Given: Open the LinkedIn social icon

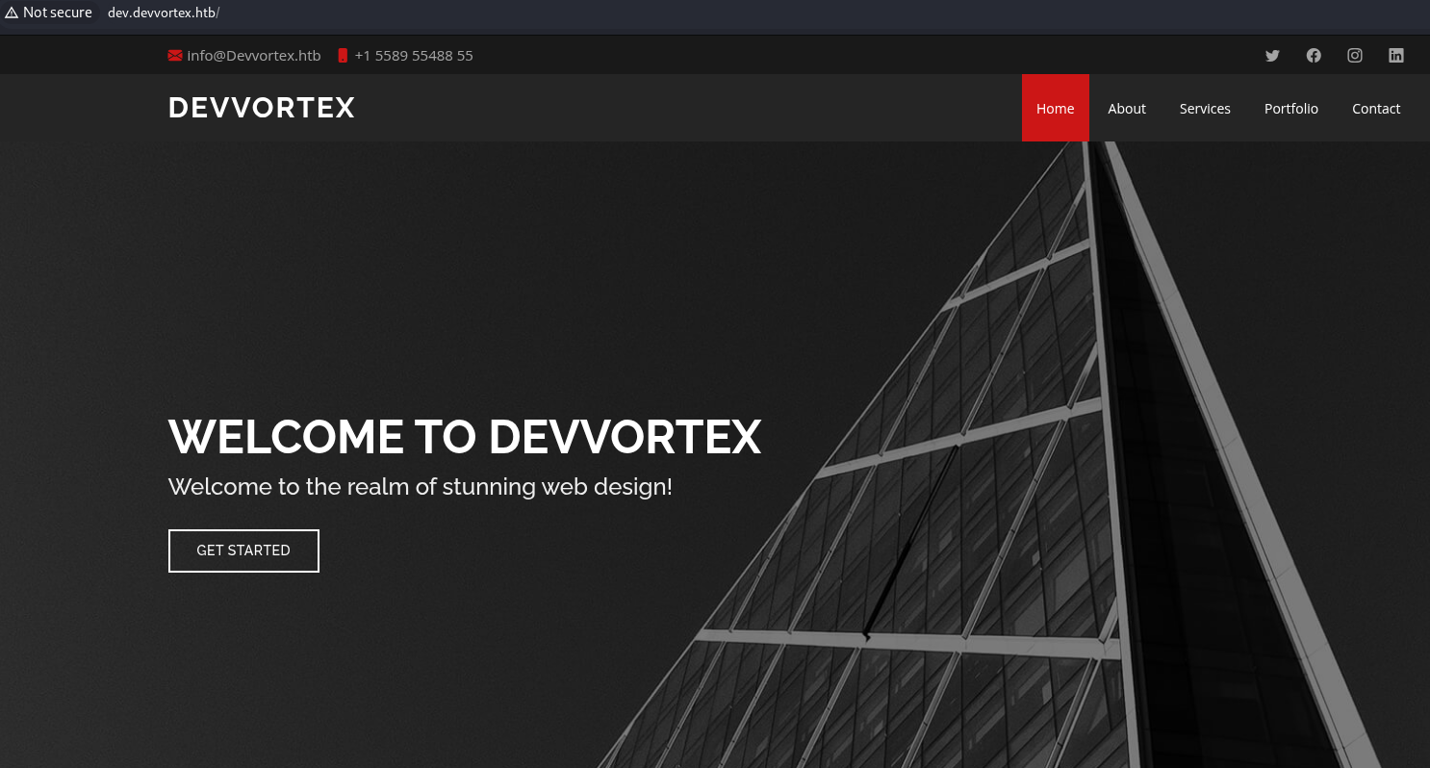Looking at the screenshot, I should coord(1396,56).
